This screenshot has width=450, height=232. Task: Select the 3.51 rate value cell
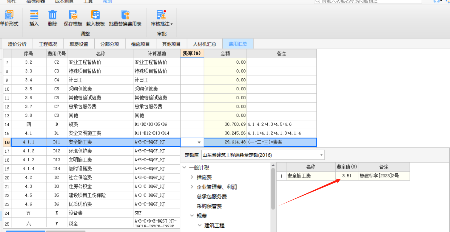(347, 176)
